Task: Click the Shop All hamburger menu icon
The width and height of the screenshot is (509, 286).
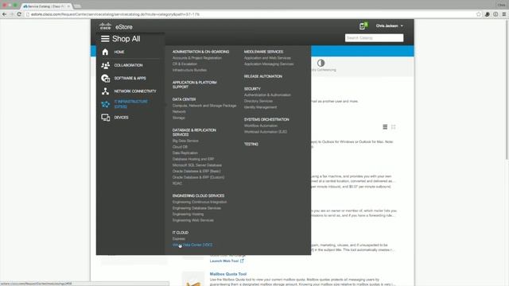Action: [105, 39]
